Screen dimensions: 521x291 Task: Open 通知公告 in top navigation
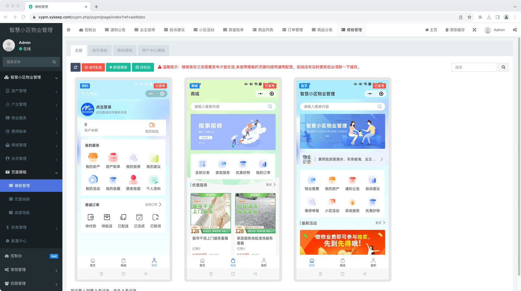(115, 30)
